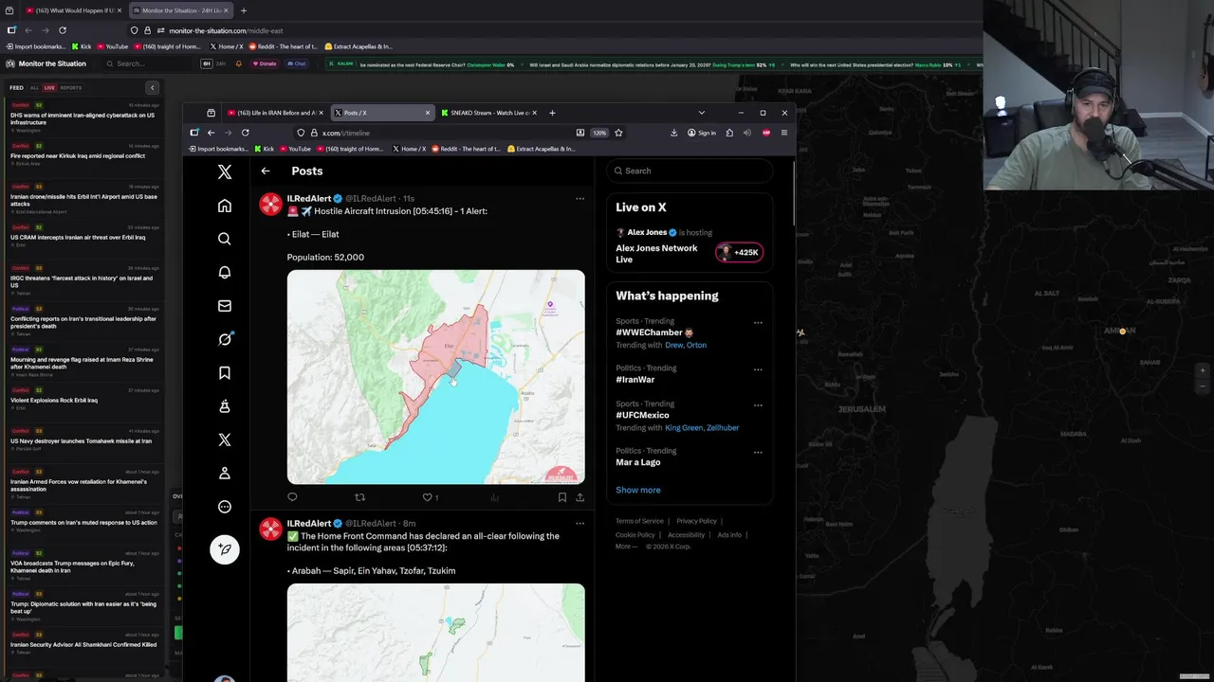Bookmark x.com page with star icon
The image size is (1214, 682).
click(618, 133)
